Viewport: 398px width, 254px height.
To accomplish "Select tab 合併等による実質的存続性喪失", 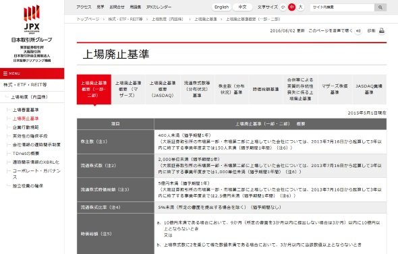I will 300,89.
